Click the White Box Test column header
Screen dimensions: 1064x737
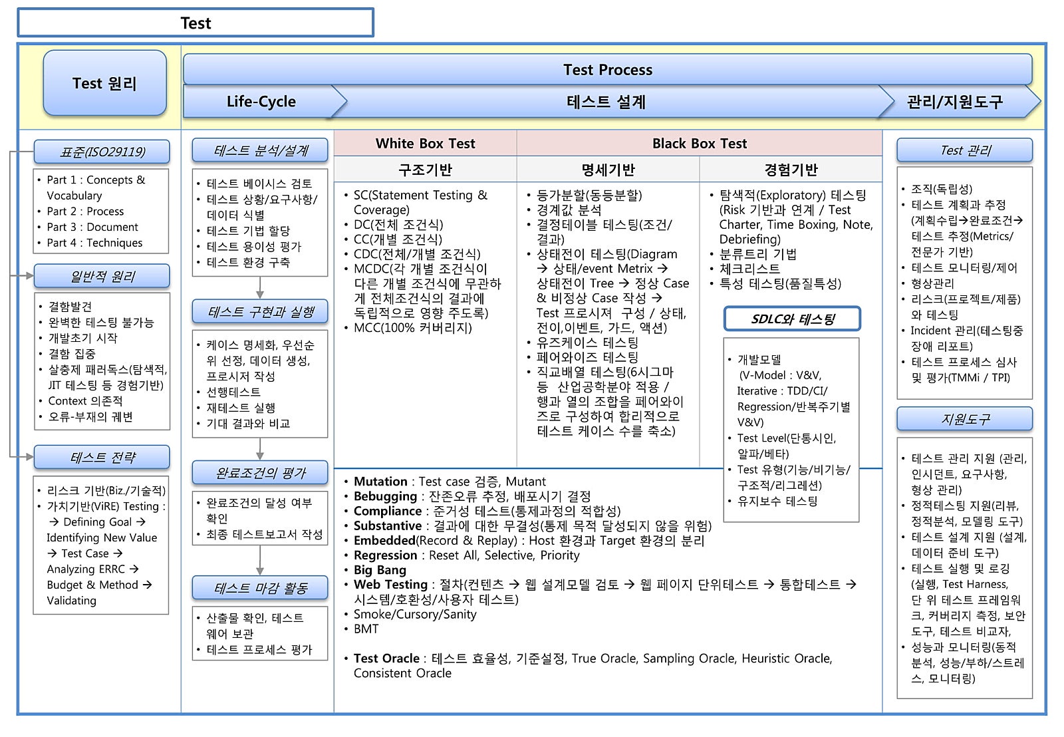[425, 144]
